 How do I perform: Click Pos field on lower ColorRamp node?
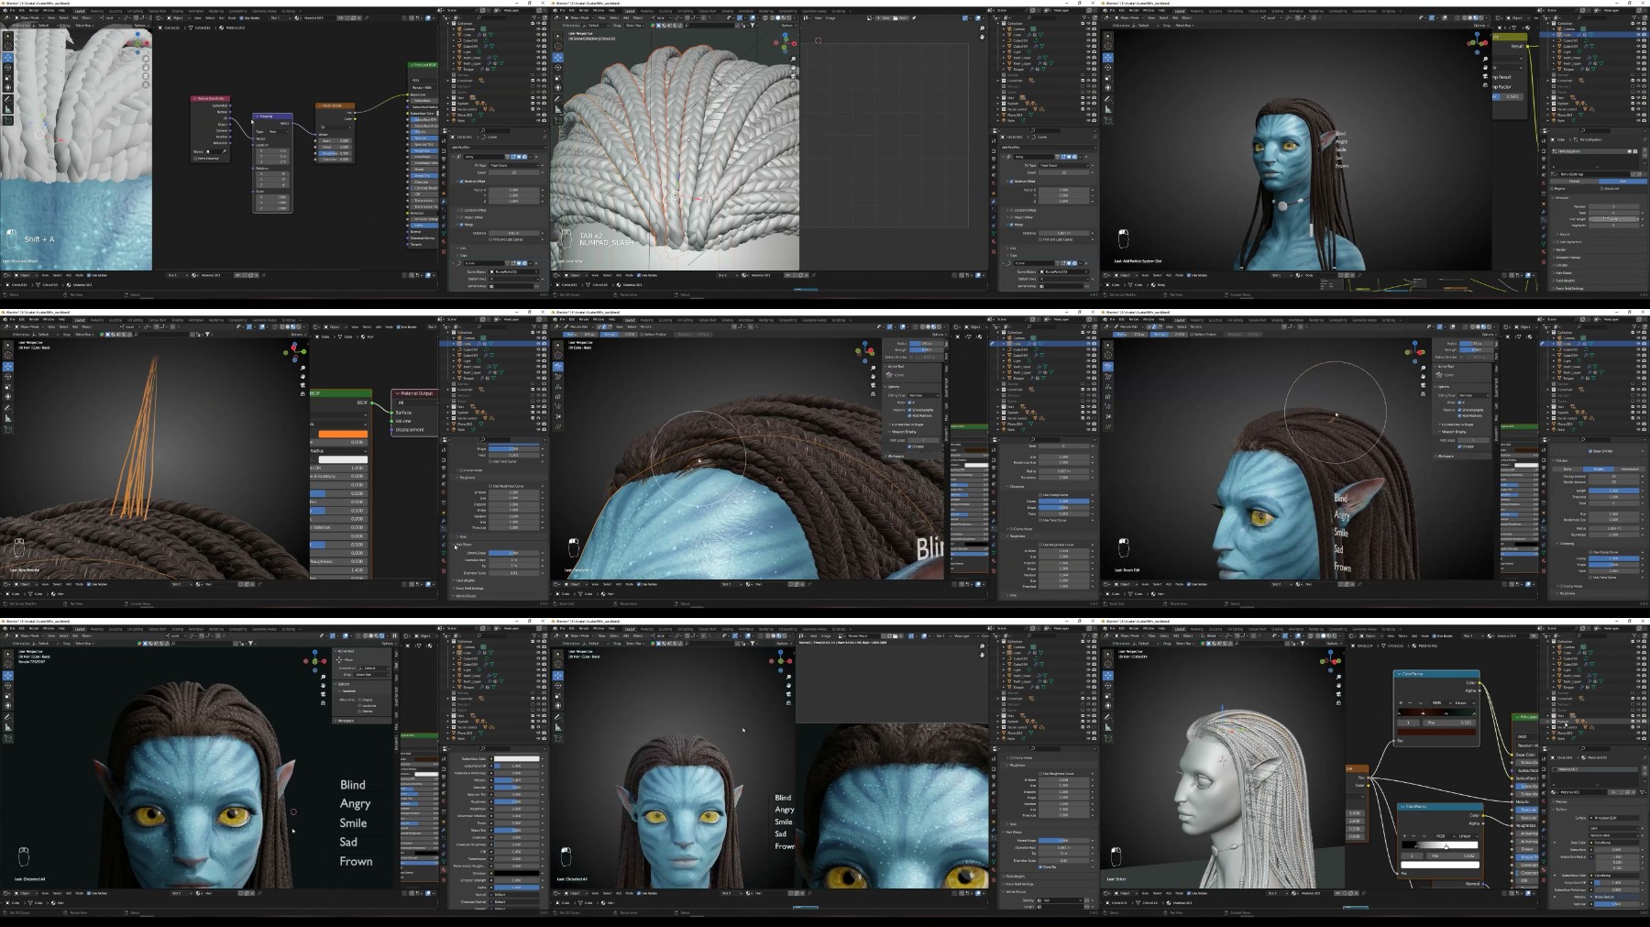click(x=1453, y=855)
